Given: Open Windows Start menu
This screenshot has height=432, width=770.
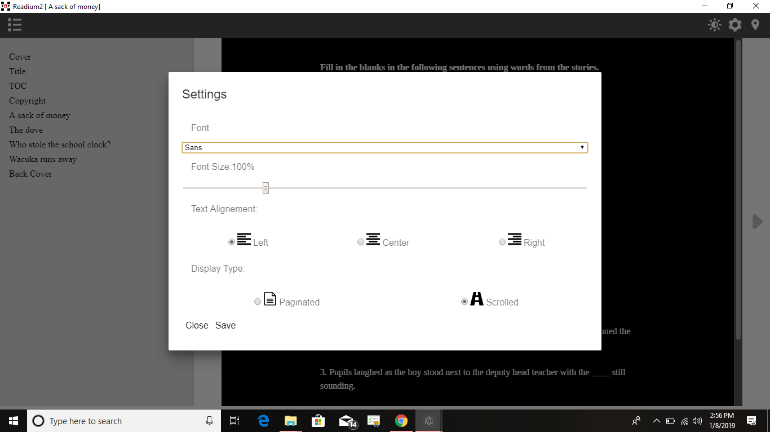Looking at the screenshot, I should (14, 421).
